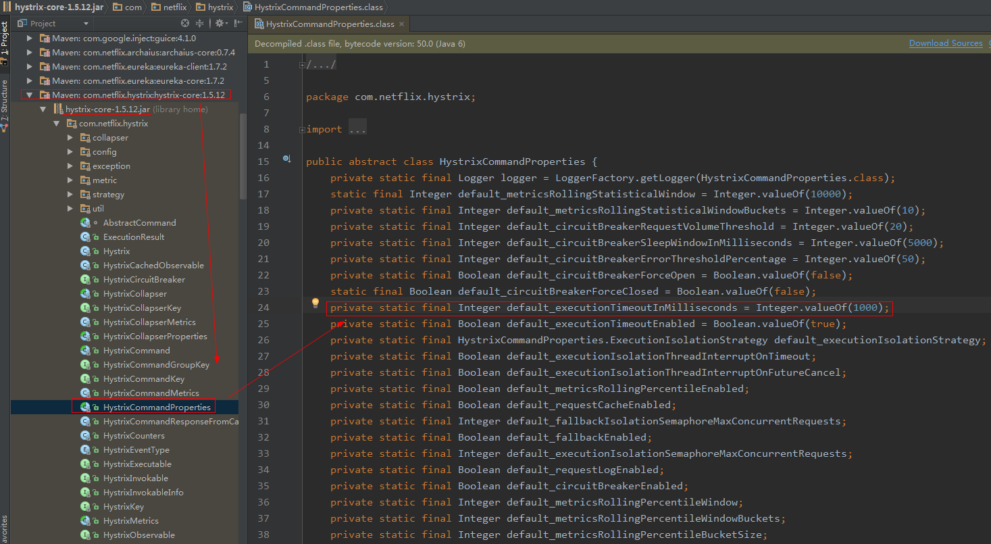Click line number 24 in the gutter

(263, 307)
